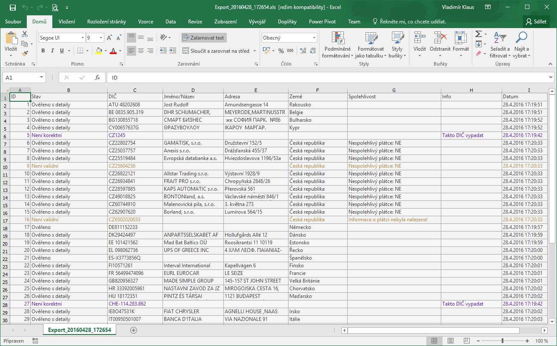This screenshot has width=557, height=346.
Task: Open the Vložení ribbon tab
Action: (x=67, y=22)
